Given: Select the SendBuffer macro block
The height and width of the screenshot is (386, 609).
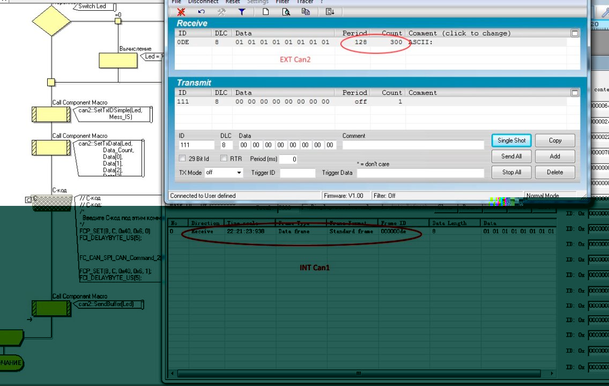Looking at the screenshot, I should 51,308.
